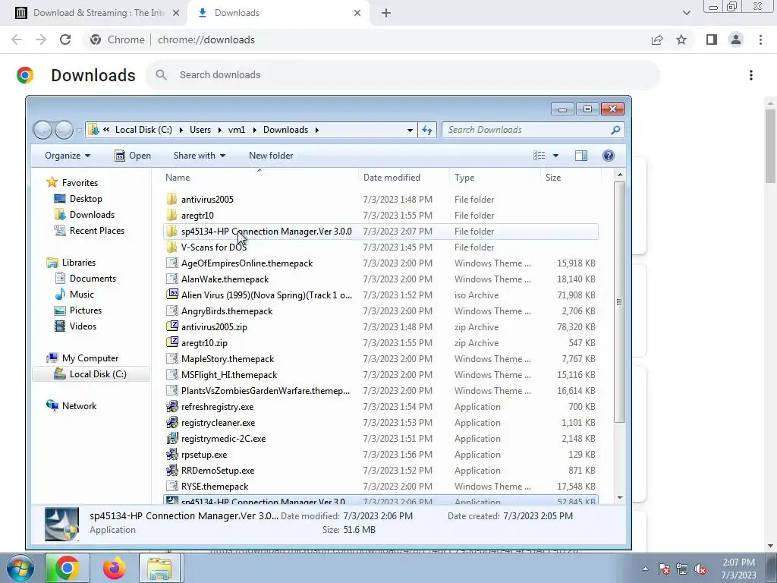The image size is (777, 583).
Task: Open the network tray icon
Action: [x=682, y=569]
